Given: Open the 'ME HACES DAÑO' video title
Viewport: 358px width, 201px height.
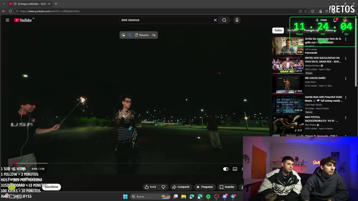Looking at the screenshot, I should (x=315, y=78).
